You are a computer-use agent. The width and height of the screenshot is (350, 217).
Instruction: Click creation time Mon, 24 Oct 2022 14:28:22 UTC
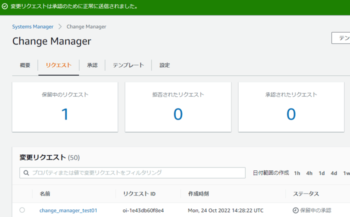point(225,210)
